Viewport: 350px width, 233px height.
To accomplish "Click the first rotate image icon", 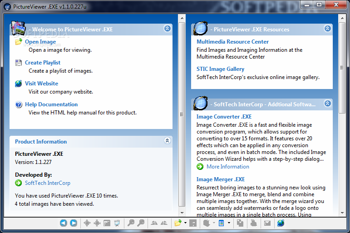I will [154, 223].
